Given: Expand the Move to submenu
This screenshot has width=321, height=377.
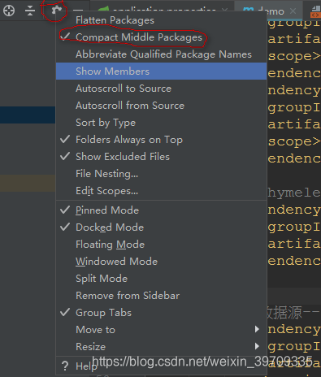Looking at the screenshot, I should point(161,330).
